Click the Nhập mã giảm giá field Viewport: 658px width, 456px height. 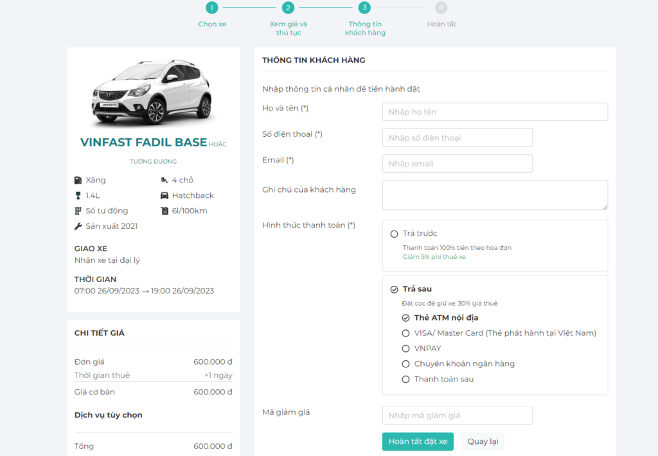tap(457, 416)
